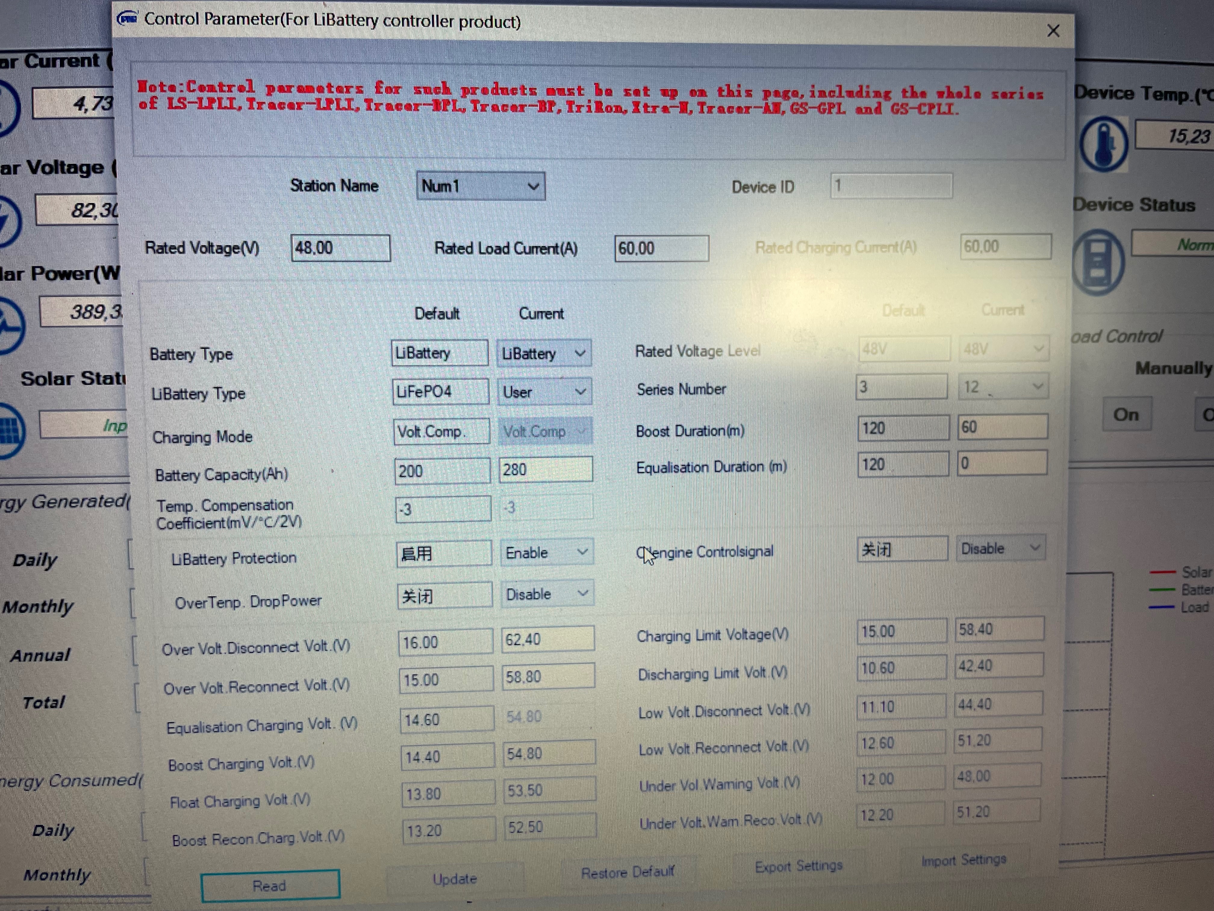Click the app logo in the dialog title bar
Viewport: 1214px width, 911px height.
coord(127,19)
